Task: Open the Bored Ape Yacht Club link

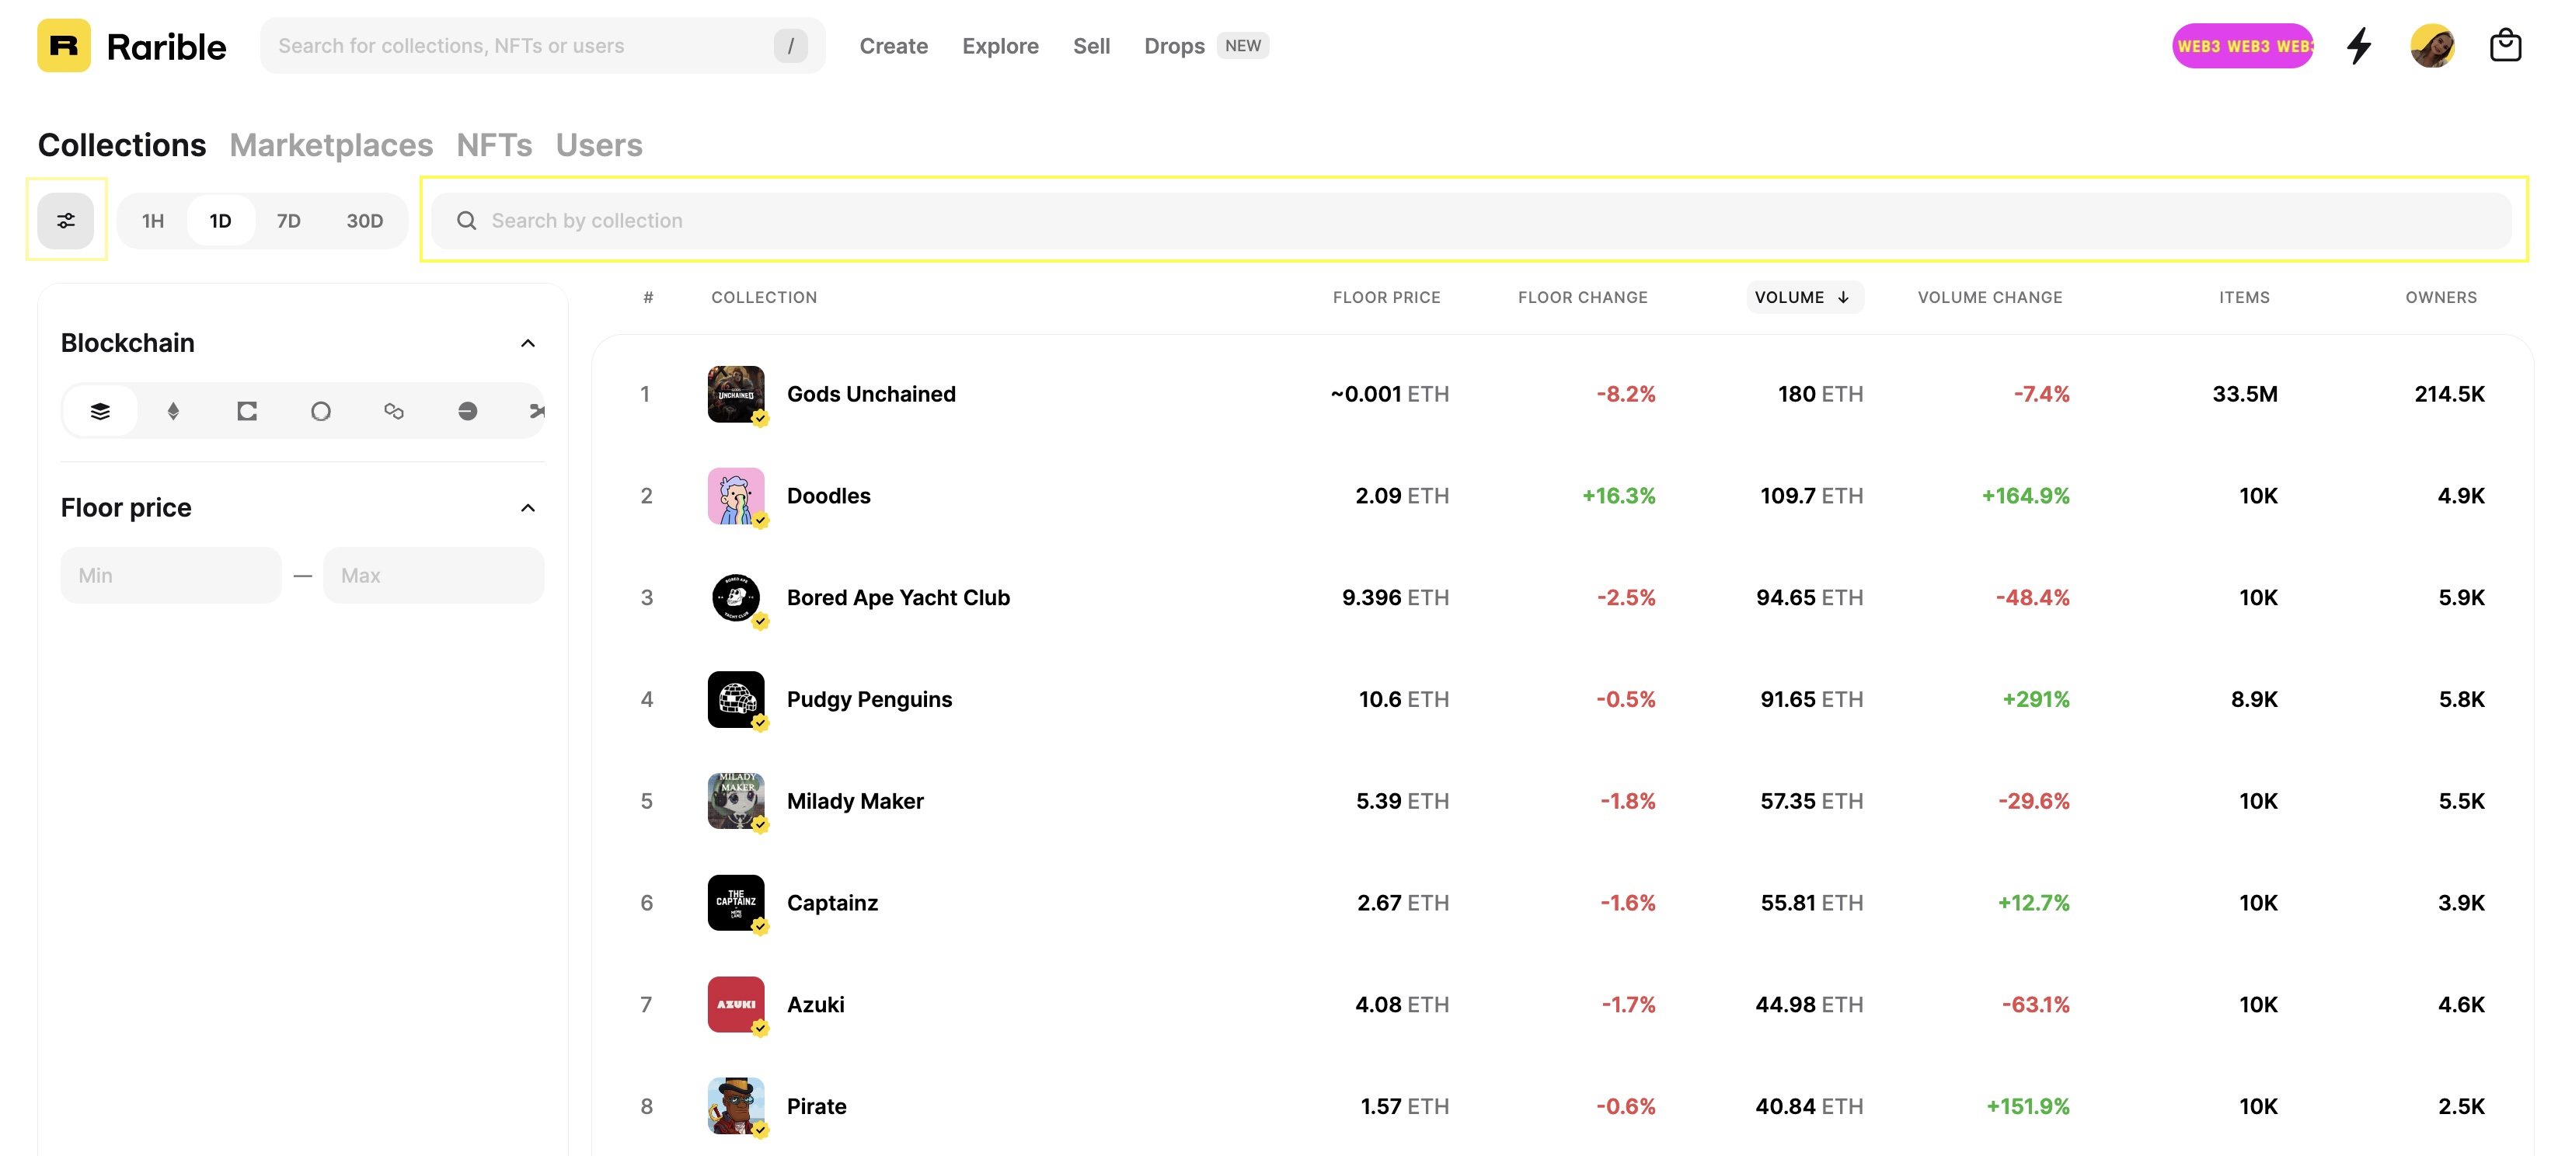Action: coord(898,598)
